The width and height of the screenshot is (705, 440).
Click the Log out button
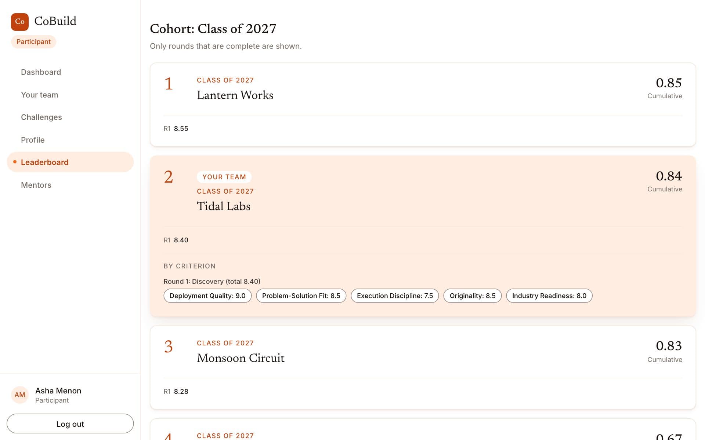(x=70, y=423)
